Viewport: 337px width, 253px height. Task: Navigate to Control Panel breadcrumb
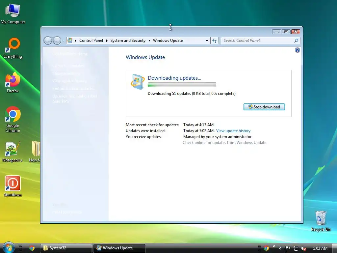(x=91, y=41)
